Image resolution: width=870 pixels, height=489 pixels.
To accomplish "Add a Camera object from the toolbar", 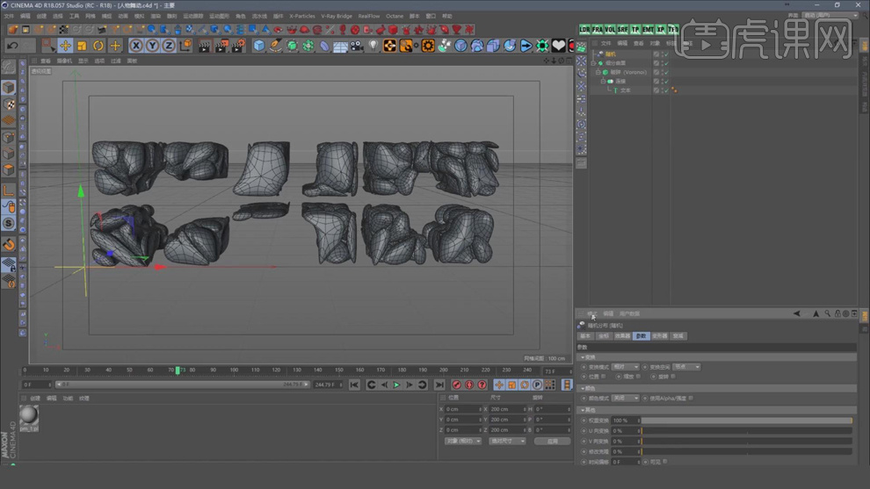I will click(357, 46).
